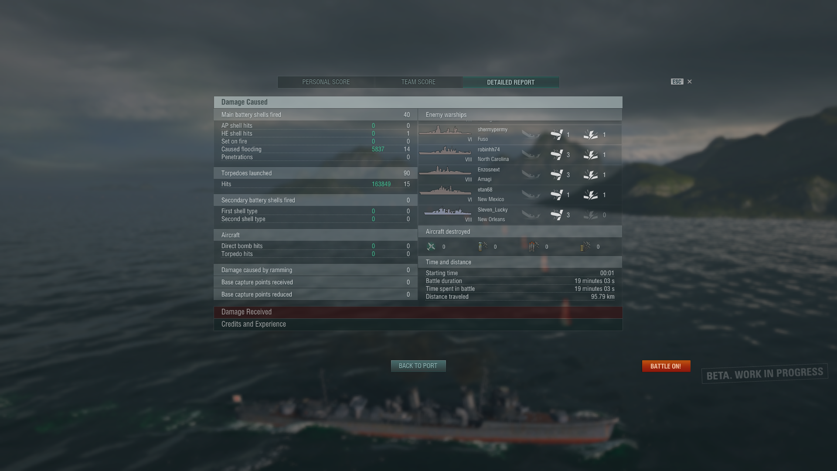Viewport: 837px width, 471px height.
Task: Click torpedo hits icon for robinhh74
Action: click(557, 154)
